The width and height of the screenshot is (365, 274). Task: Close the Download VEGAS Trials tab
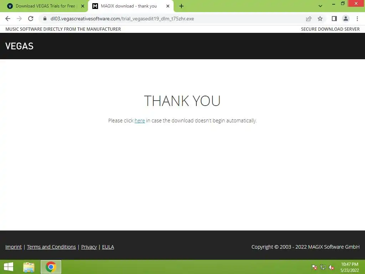point(83,6)
